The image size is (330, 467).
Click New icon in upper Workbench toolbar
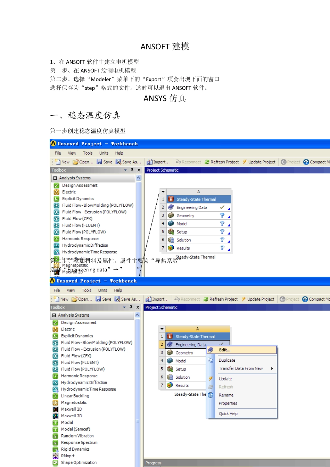pos(58,162)
